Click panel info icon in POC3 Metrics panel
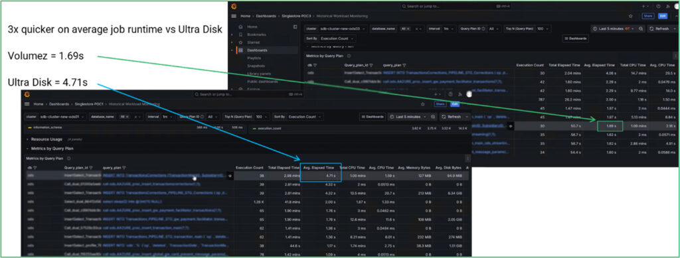The image size is (680, 258). pos(349,56)
